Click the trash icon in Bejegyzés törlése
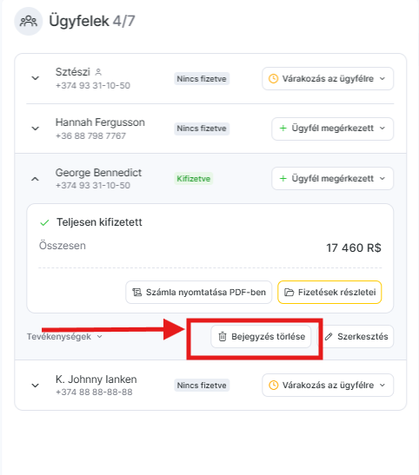The image size is (419, 475). [223, 336]
